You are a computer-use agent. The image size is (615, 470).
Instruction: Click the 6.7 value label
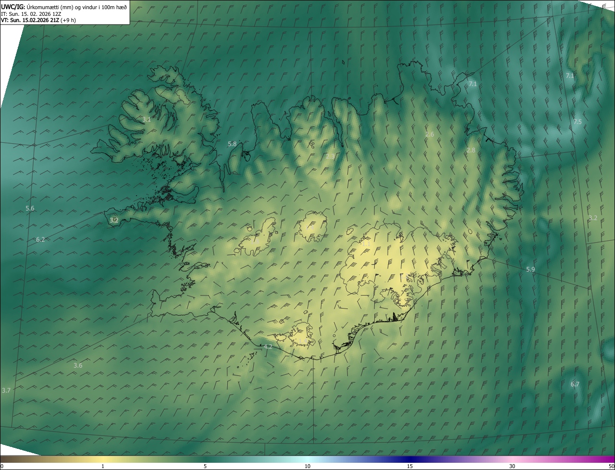pos(575,384)
